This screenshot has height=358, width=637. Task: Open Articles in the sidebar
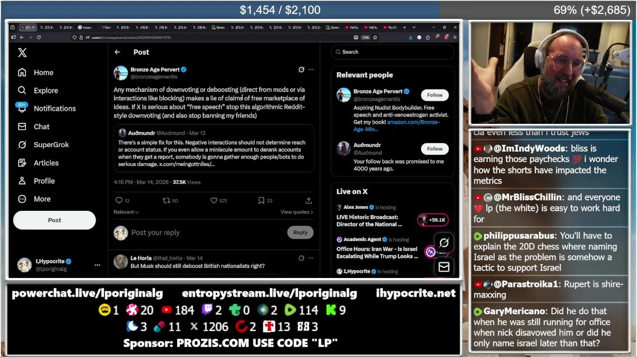tap(38, 163)
